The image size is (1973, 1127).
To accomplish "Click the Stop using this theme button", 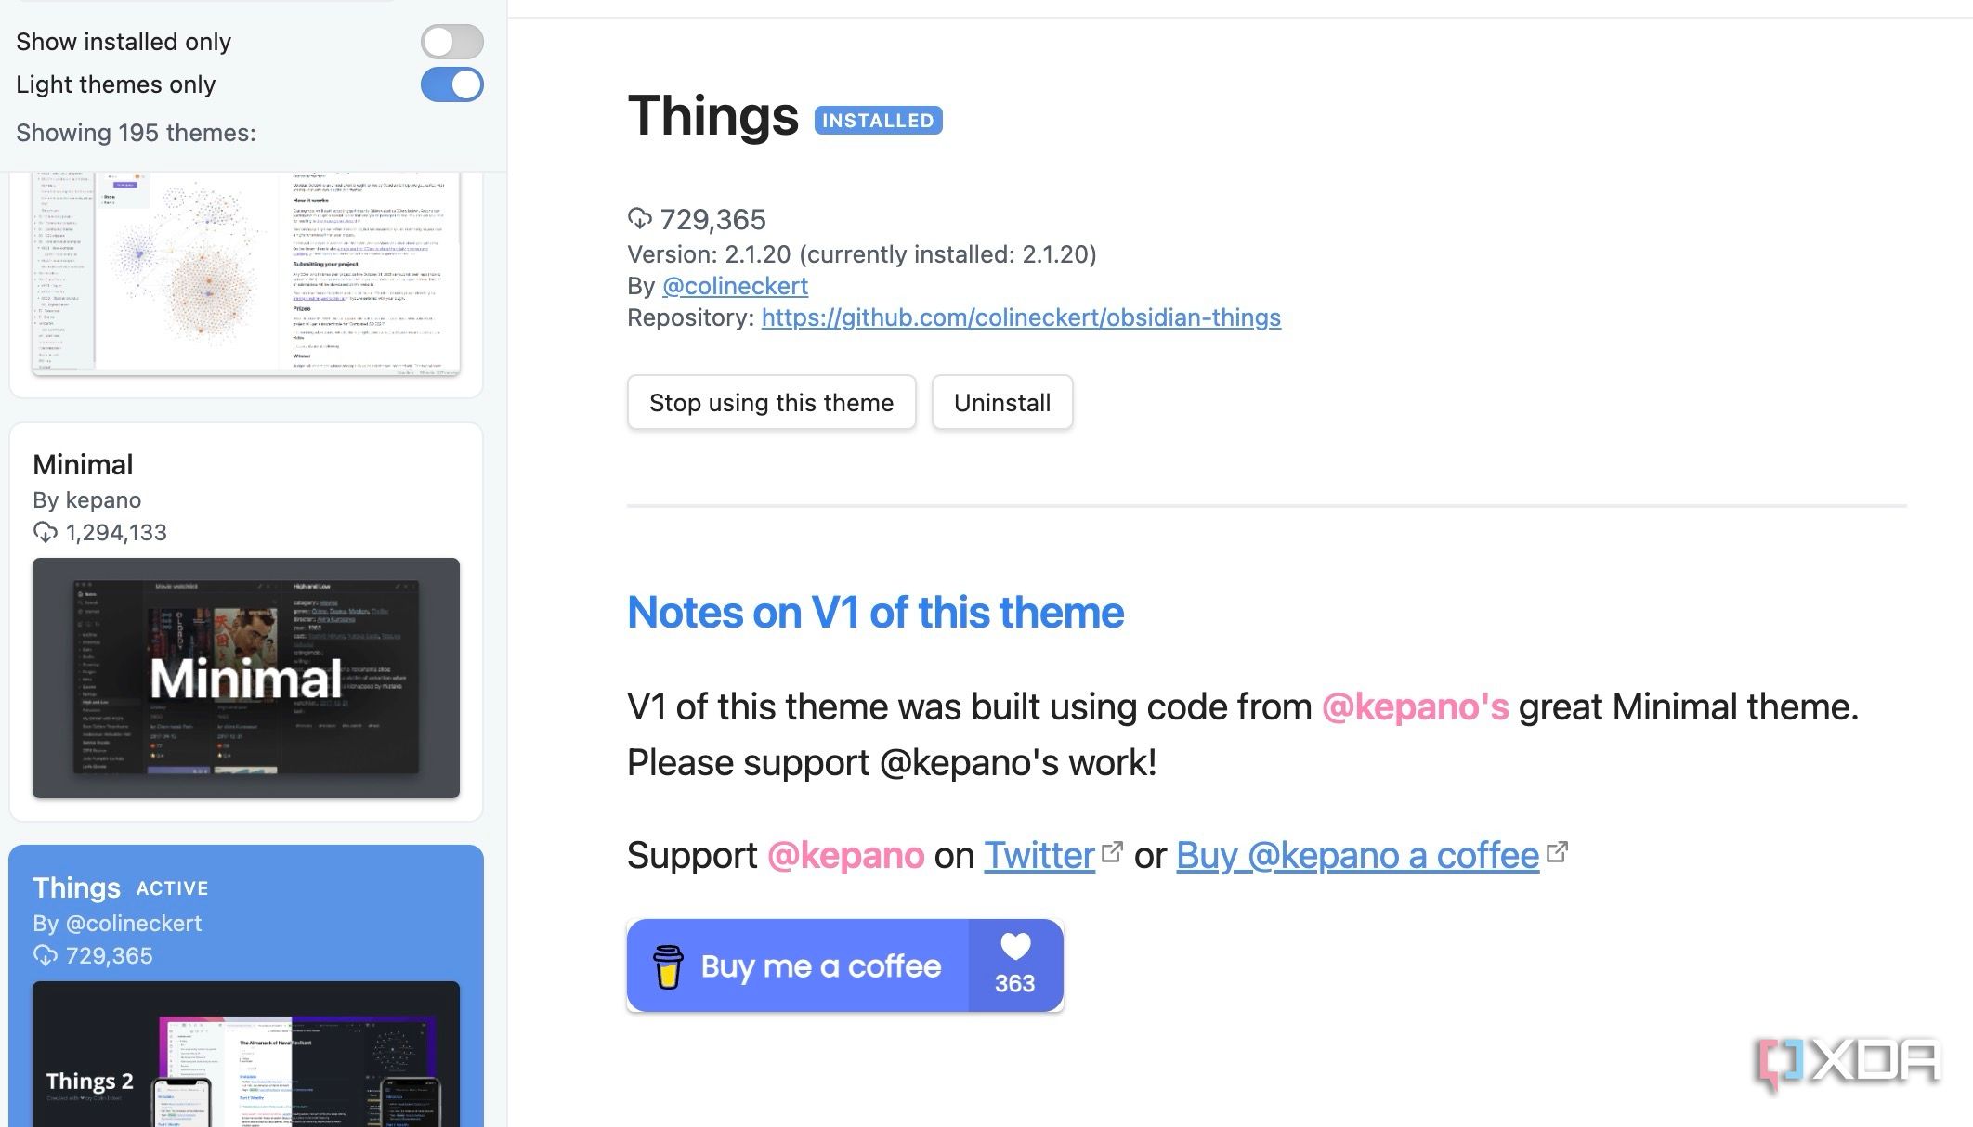I will click(x=770, y=402).
